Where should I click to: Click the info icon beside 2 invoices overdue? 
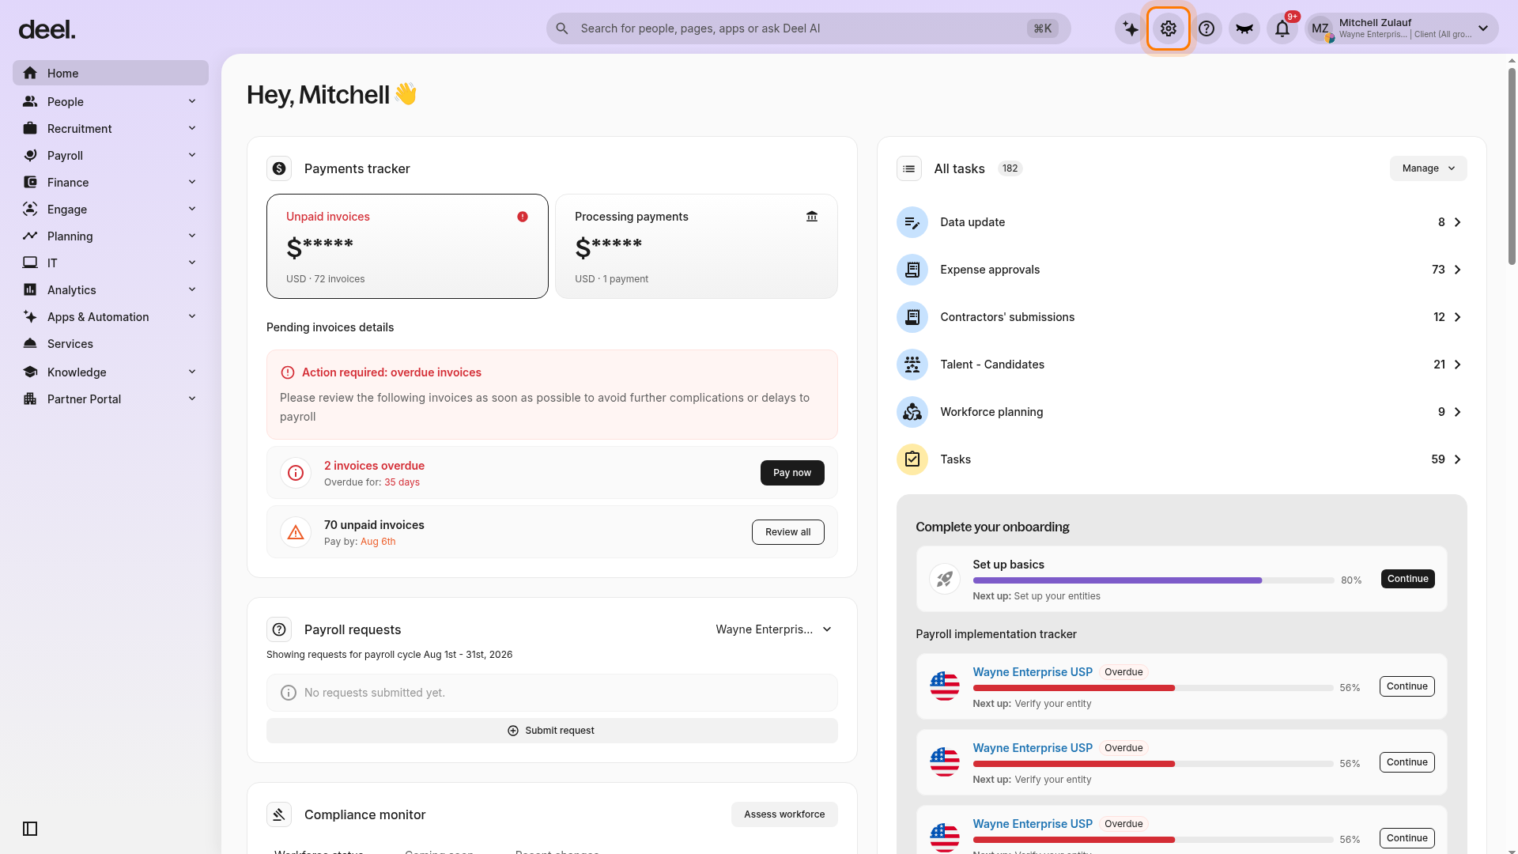[x=296, y=473]
